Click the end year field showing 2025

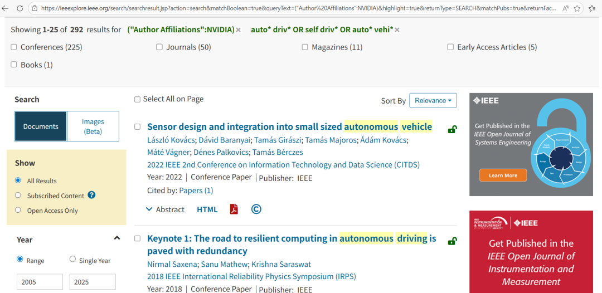click(x=93, y=282)
